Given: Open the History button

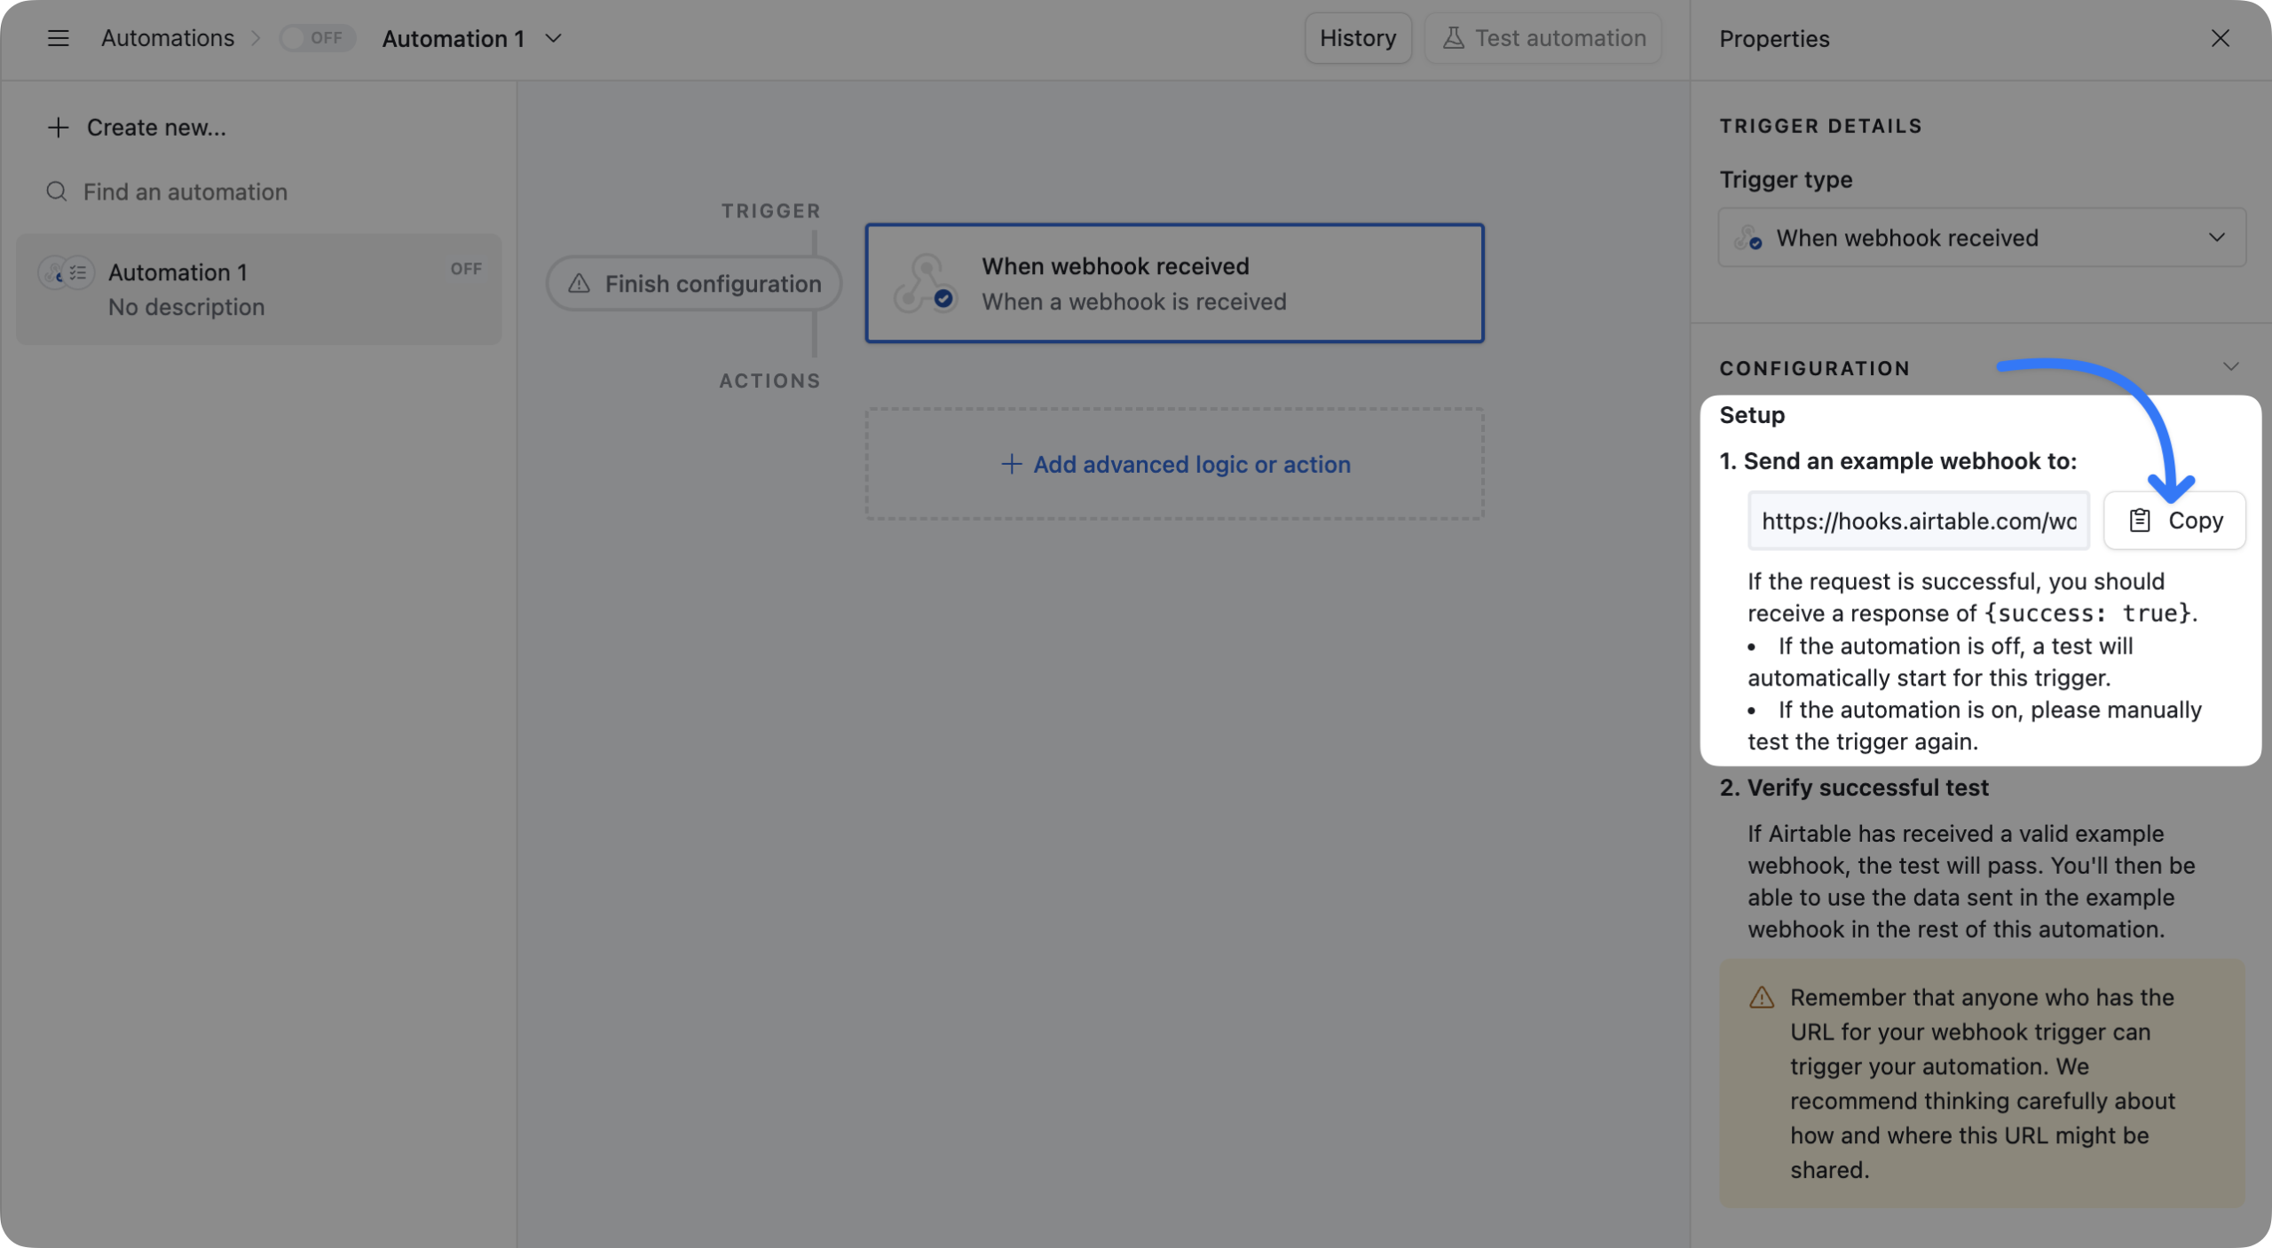Looking at the screenshot, I should tap(1357, 38).
